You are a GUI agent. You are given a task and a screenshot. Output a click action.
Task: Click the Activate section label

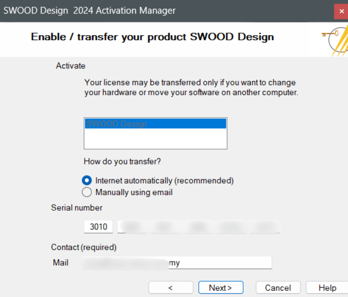click(71, 66)
